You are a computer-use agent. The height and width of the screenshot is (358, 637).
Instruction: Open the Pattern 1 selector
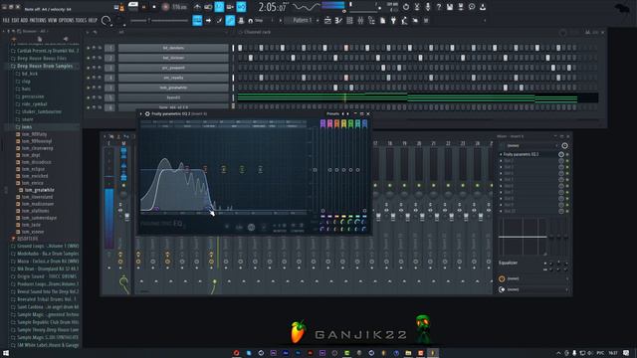tap(303, 20)
